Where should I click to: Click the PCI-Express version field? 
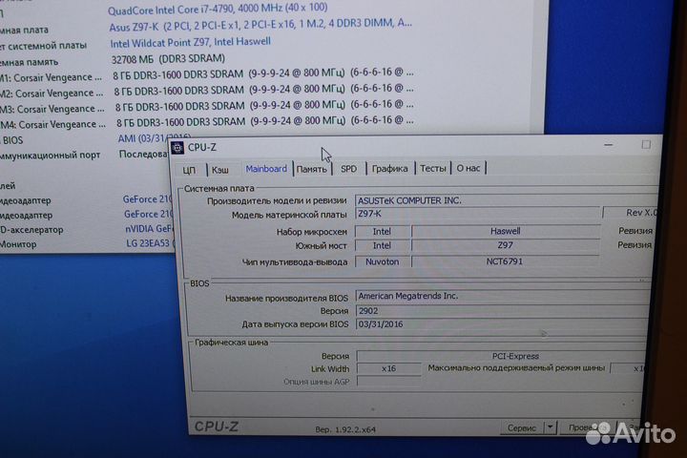tap(502, 356)
